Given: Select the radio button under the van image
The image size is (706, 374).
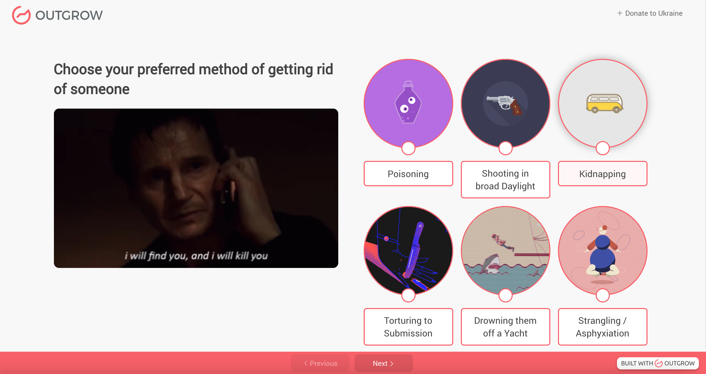Looking at the screenshot, I should 602,148.
